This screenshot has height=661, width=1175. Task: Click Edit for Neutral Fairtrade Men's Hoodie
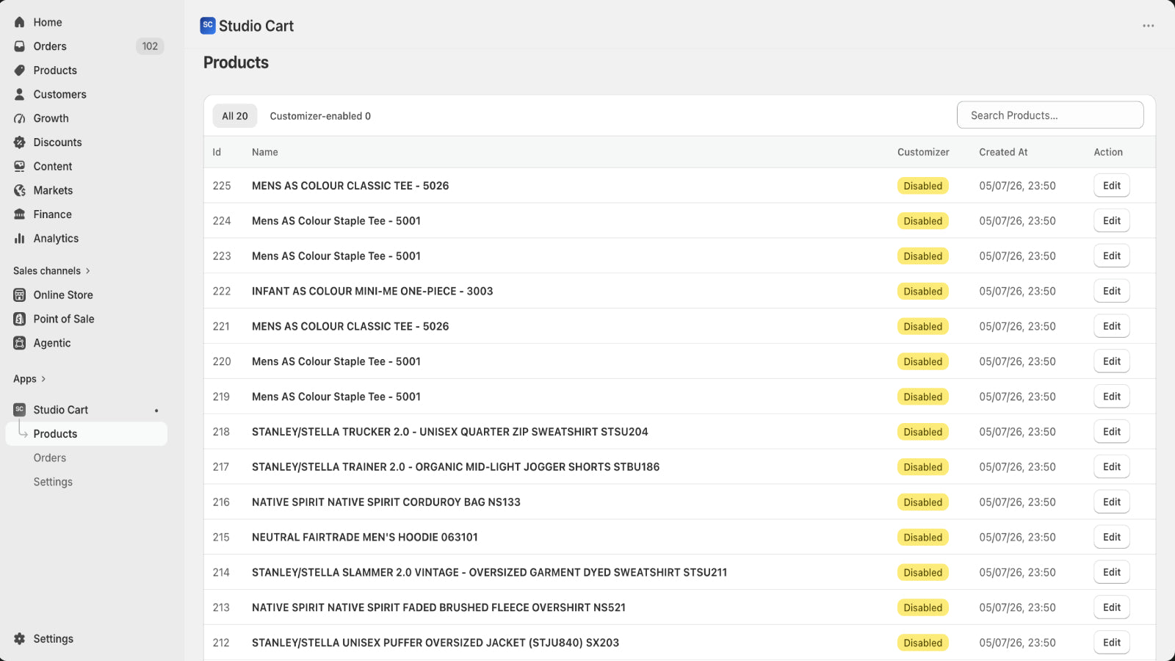(1112, 538)
